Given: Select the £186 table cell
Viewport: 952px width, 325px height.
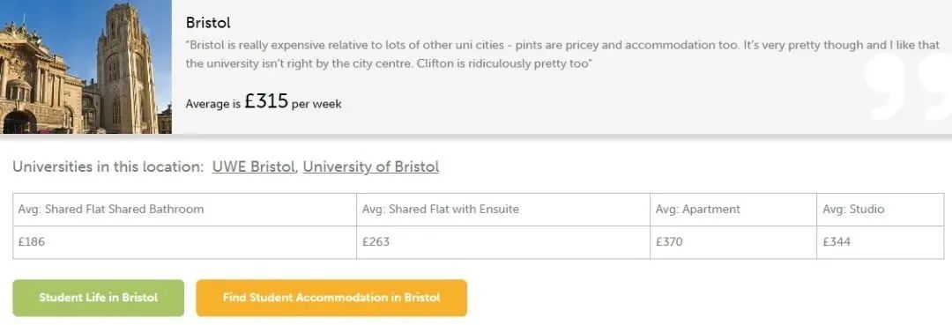Looking at the screenshot, I should pyautogui.click(x=184, y=242).
